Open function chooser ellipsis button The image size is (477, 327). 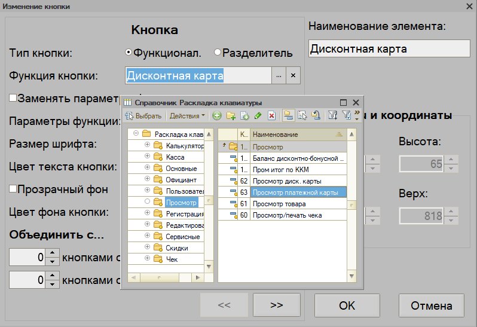(x=279, y=75)
